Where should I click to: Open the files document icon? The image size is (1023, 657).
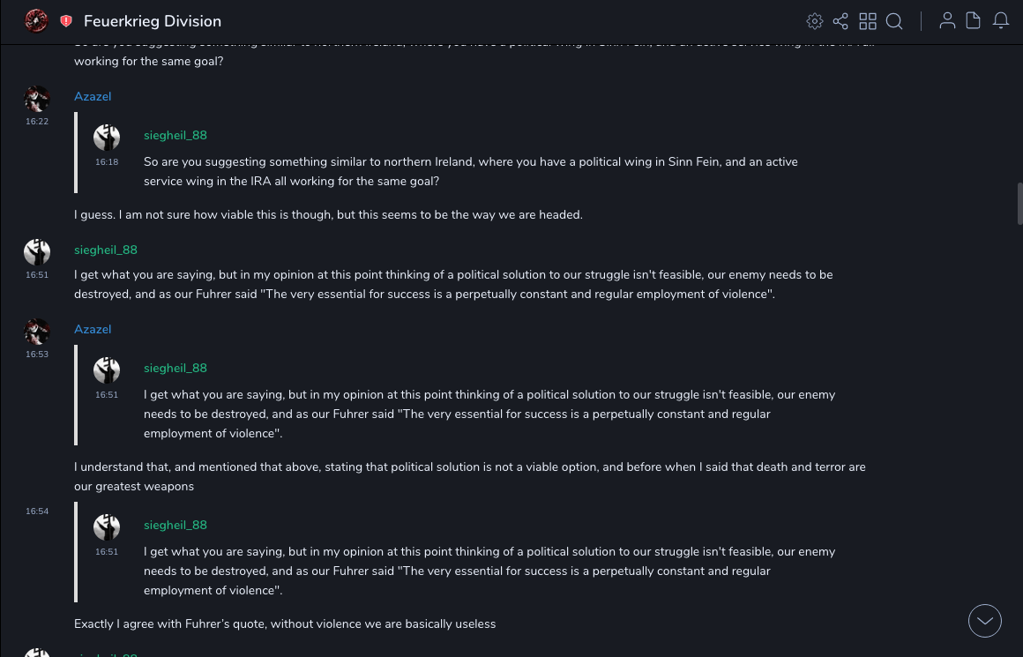coord(974,20)
